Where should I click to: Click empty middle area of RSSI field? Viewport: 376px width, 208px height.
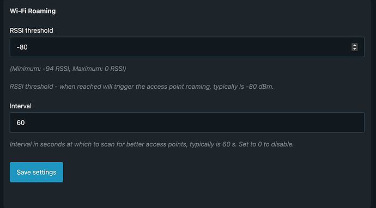(x=187, y=47)
